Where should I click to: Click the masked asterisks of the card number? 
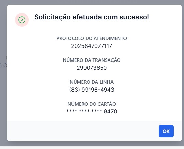tap(84, 111)
